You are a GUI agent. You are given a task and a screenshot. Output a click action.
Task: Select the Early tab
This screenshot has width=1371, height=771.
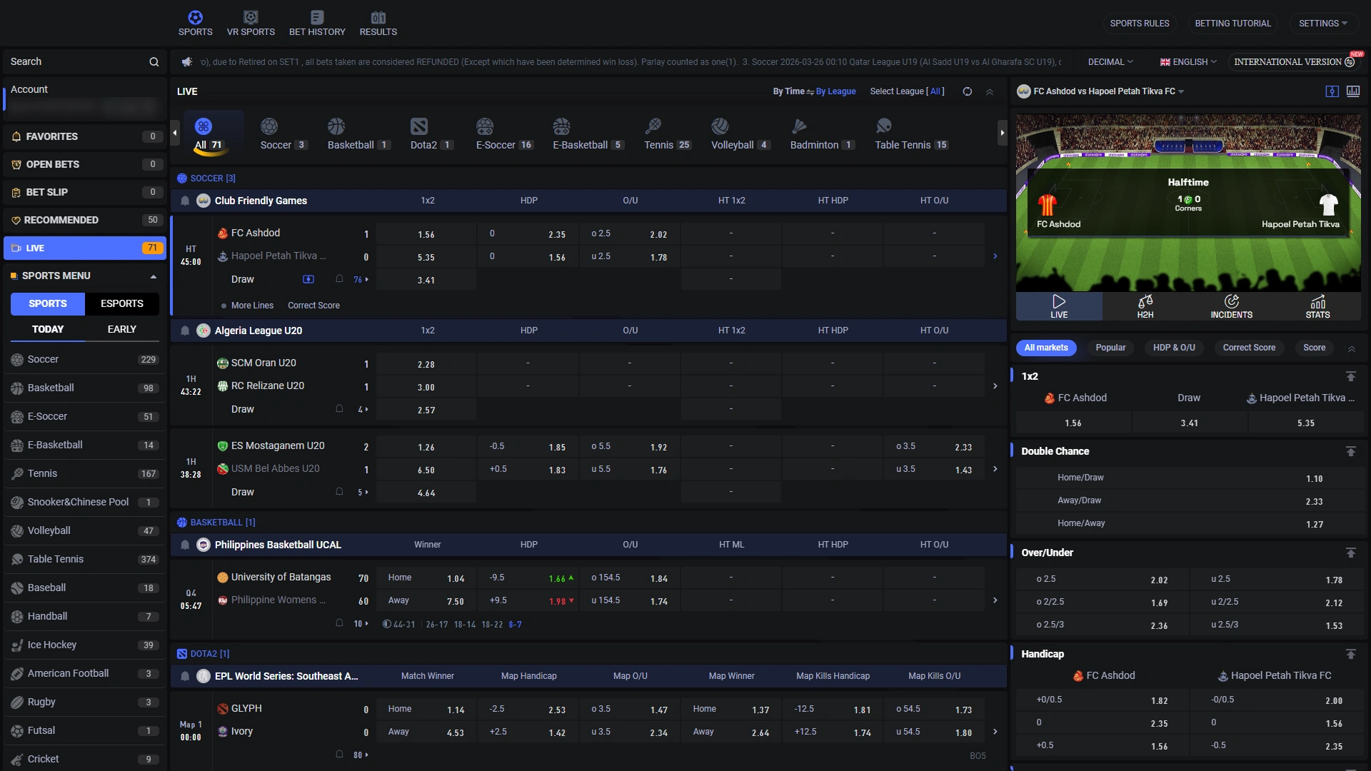122,329
